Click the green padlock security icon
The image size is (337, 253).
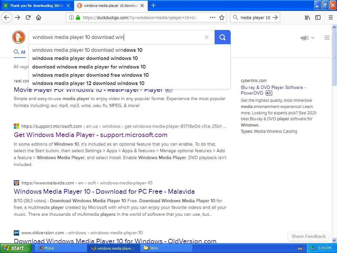click(78, 17)
